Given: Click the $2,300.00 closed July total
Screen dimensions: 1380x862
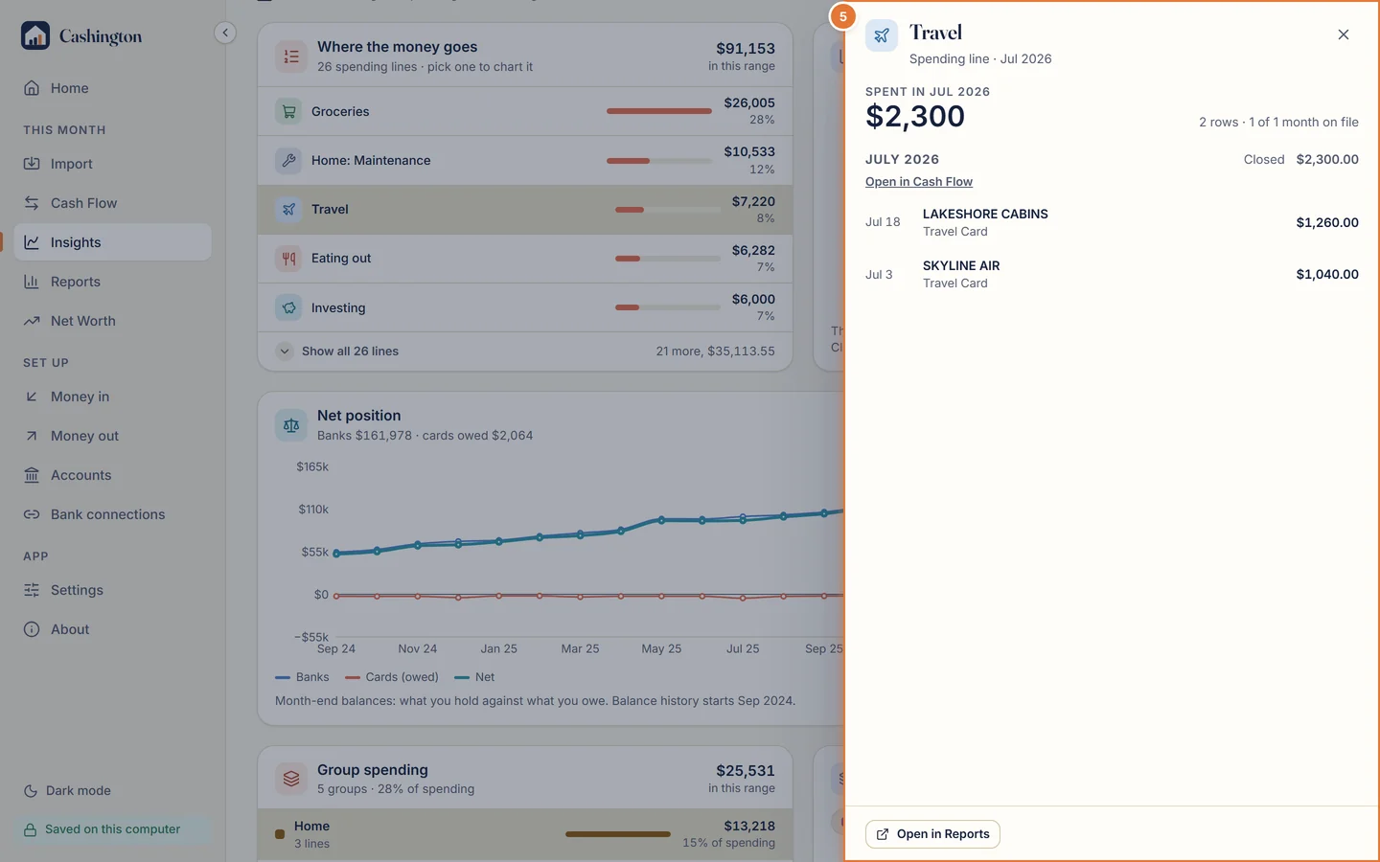Looking at the screenshot, I should (1327, 160).
